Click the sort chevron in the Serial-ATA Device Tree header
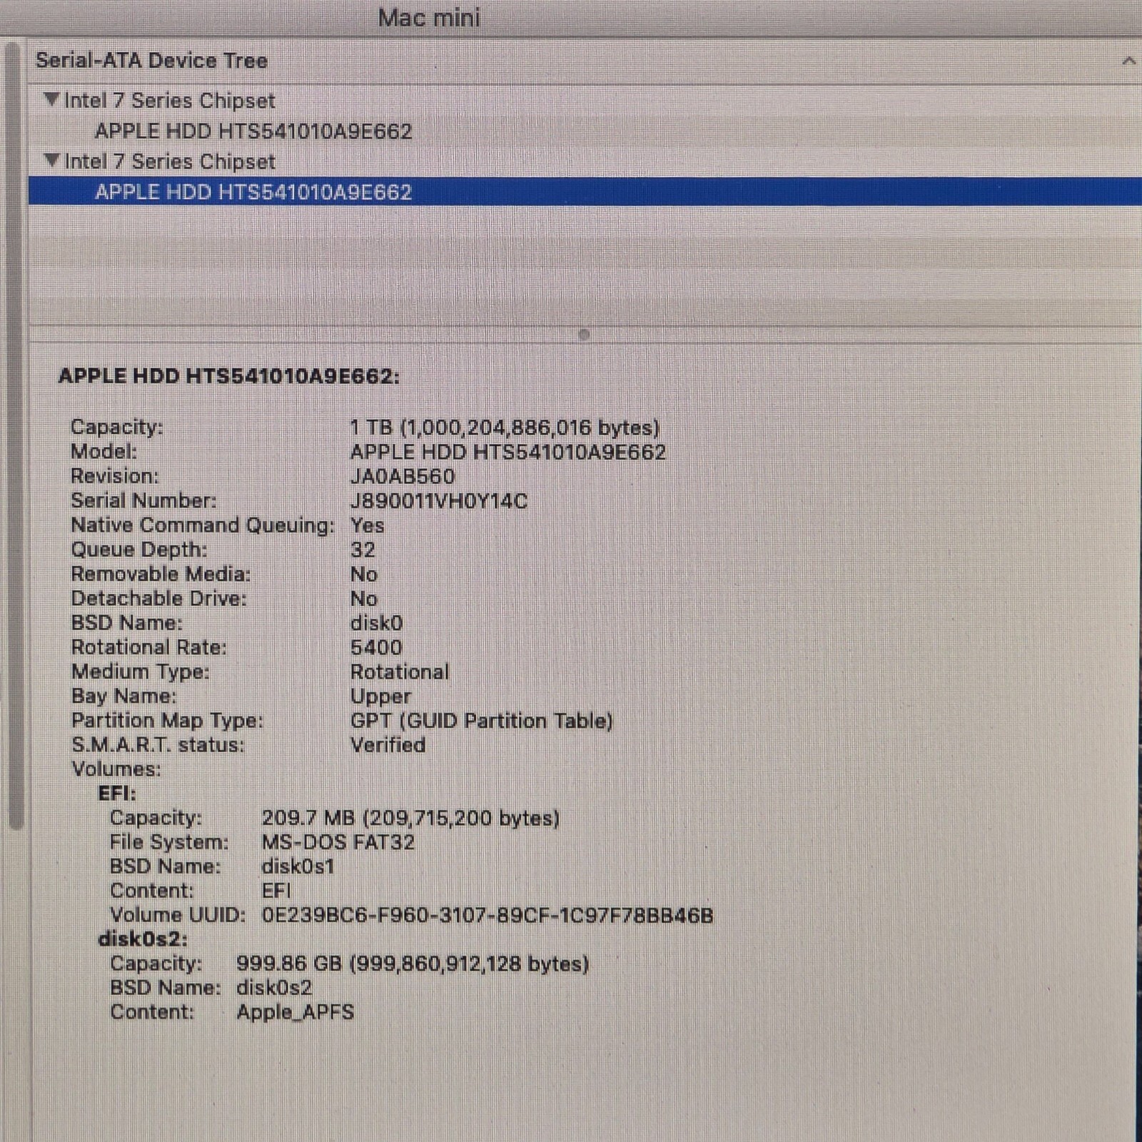 click(x=1128, y=61)
